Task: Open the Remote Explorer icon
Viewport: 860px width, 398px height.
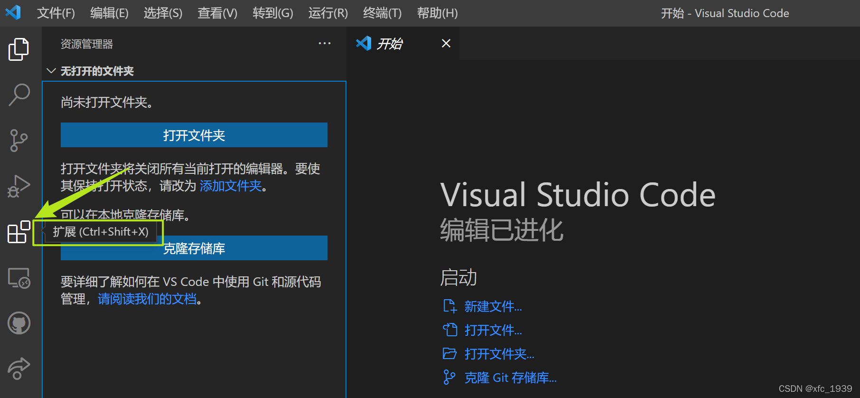Action: (x=19, y=278)
